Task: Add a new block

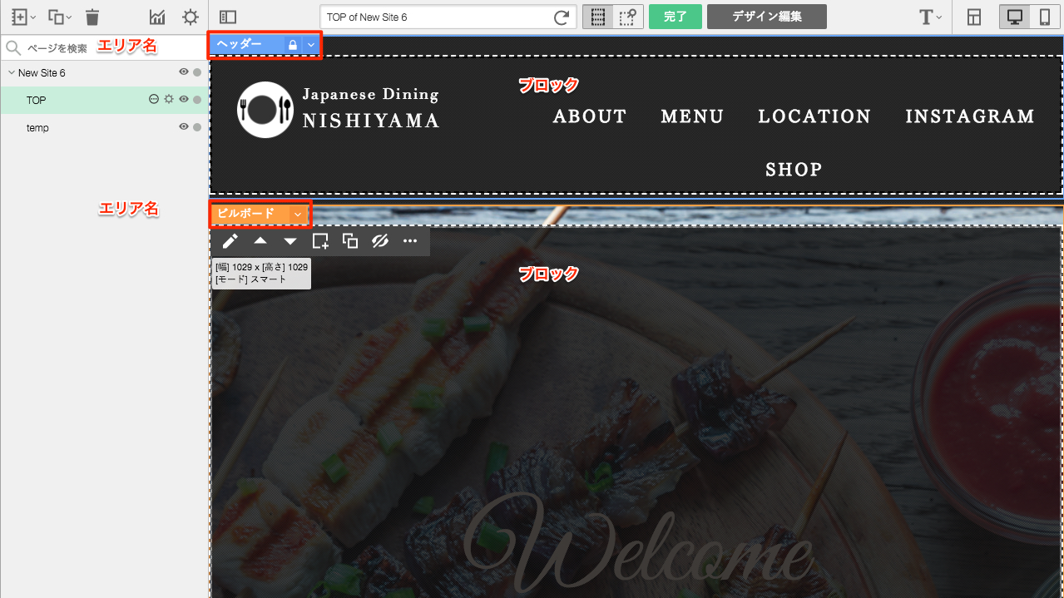Action: [x=320, y=241]
